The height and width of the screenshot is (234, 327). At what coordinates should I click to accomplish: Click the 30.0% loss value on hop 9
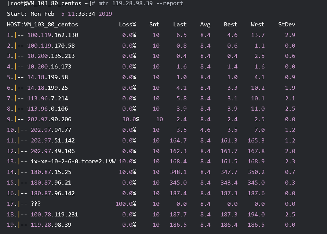pos(131,119)
